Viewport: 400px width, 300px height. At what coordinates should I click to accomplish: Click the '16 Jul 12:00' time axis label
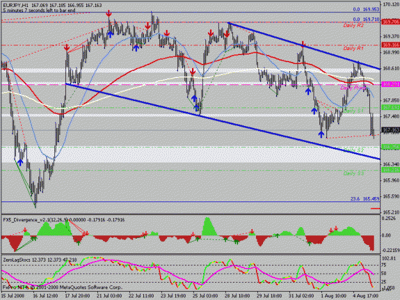[45, 296]
